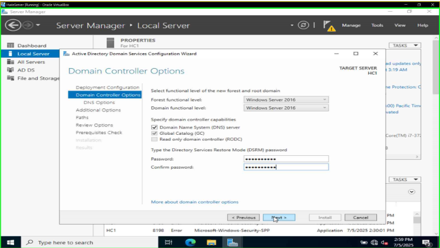The width and height of the screenshot is (440, 248).
Task: Click Server Manager taskbar icon
Action: pos(233,242)
